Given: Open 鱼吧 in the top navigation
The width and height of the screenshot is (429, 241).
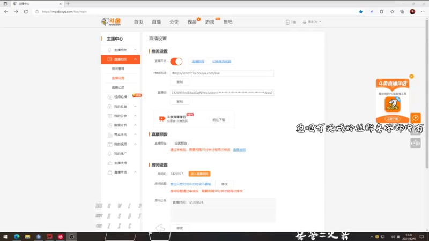Looking at the screenshot, I should 227,22.
